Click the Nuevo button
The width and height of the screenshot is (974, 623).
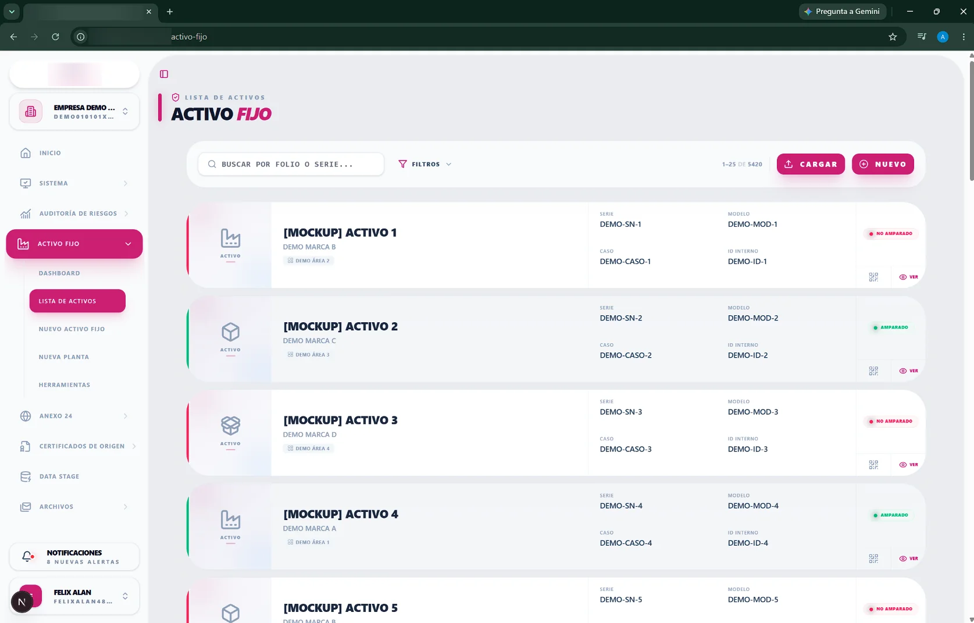(883, 164)
